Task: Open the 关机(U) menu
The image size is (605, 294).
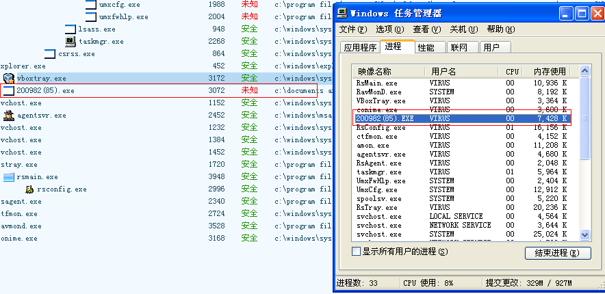Action: click(464, 29)
